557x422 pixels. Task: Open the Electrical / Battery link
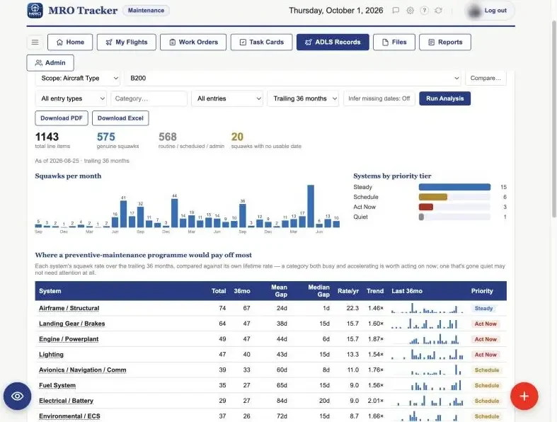tap(66, 401)
